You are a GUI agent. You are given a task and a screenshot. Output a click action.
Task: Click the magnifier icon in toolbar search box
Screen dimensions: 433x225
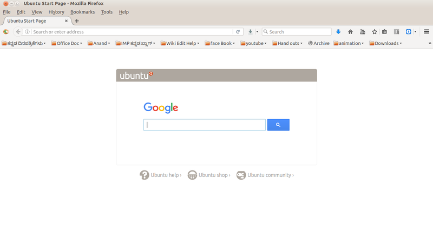[x=266, y=32]
